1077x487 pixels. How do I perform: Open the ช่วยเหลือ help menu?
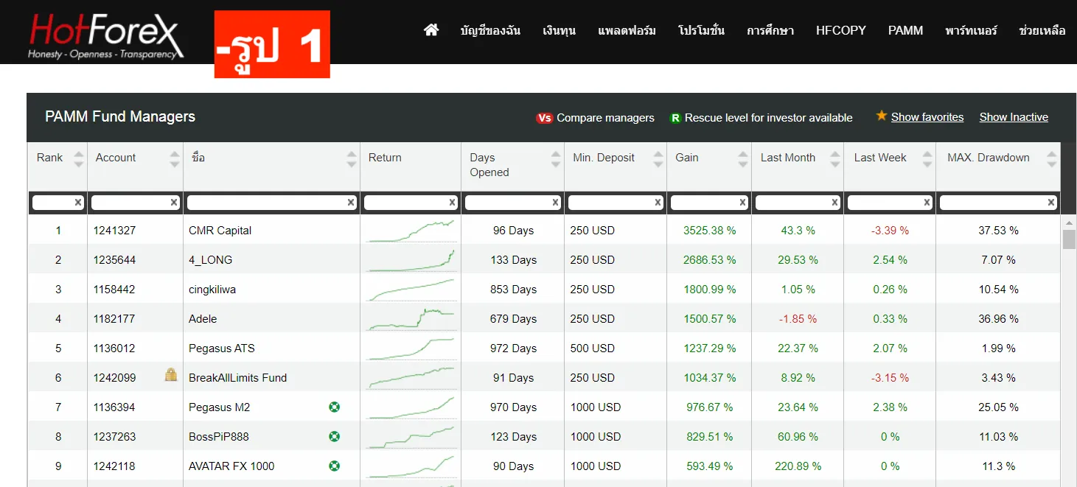(1042, 31)
